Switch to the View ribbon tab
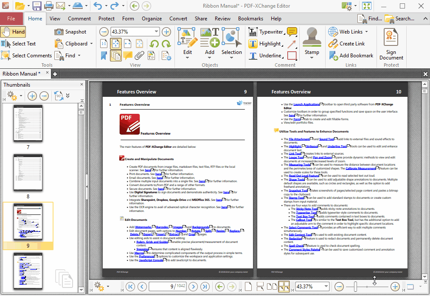This screenshot has height=296, width=430. pos(55,19)
